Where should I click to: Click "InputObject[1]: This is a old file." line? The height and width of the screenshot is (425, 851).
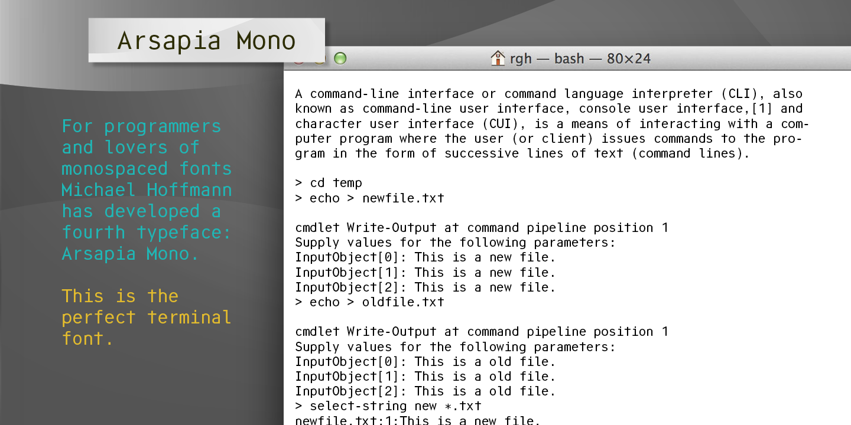(425, 376)
